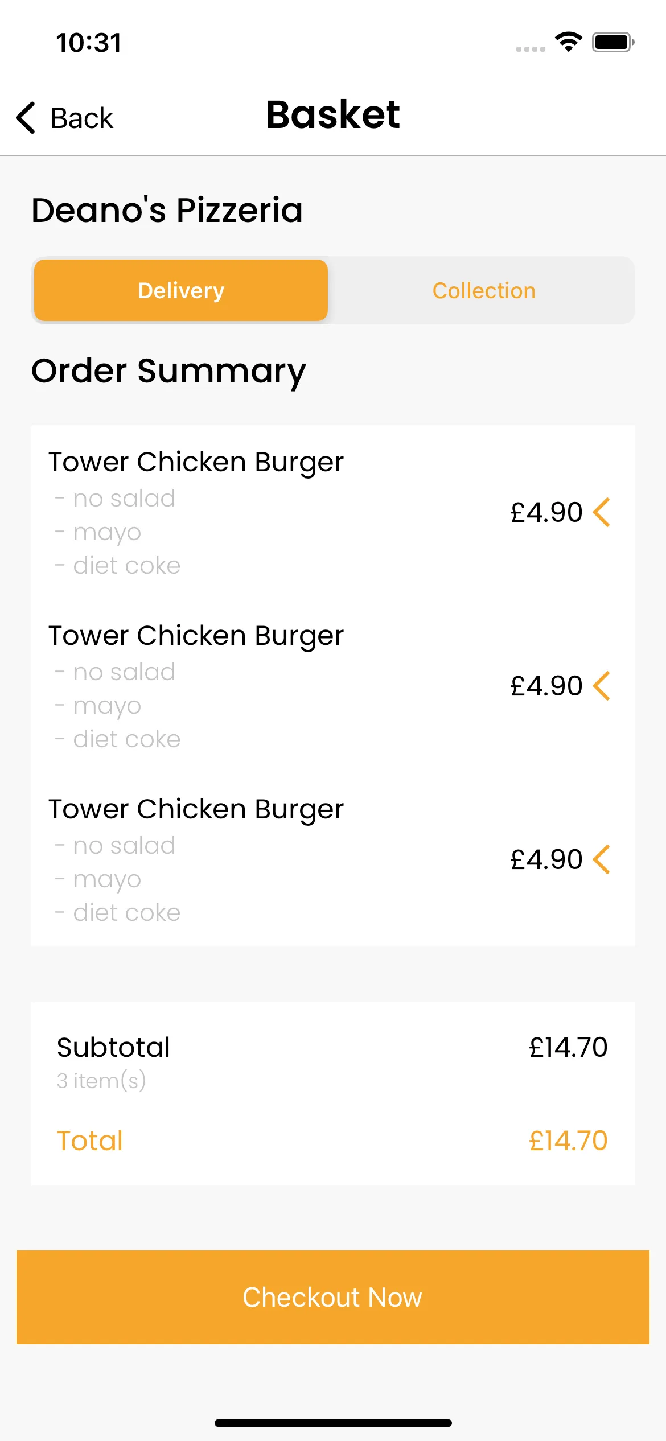Expand first Tower Chicken Burger chevron
Screen dimensions: 666x1441
[x=602, y=512]
